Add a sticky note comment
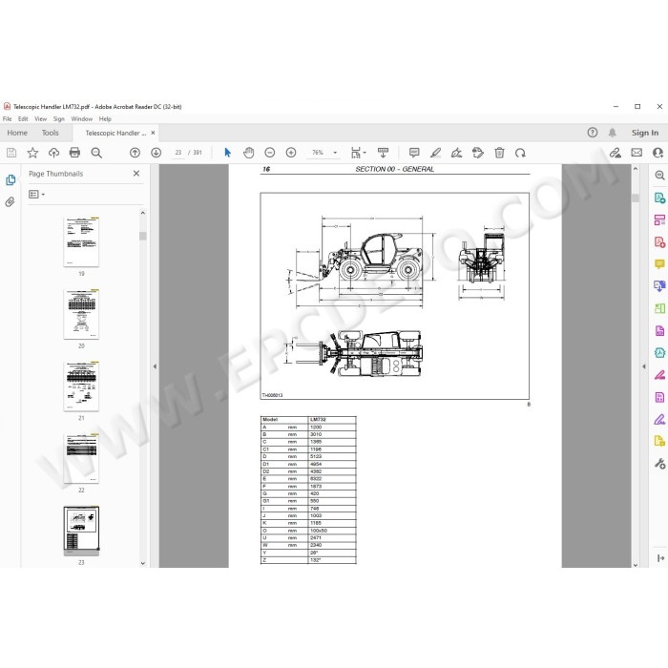This screenshot has width=668, height=668. [x=414, y=153]
